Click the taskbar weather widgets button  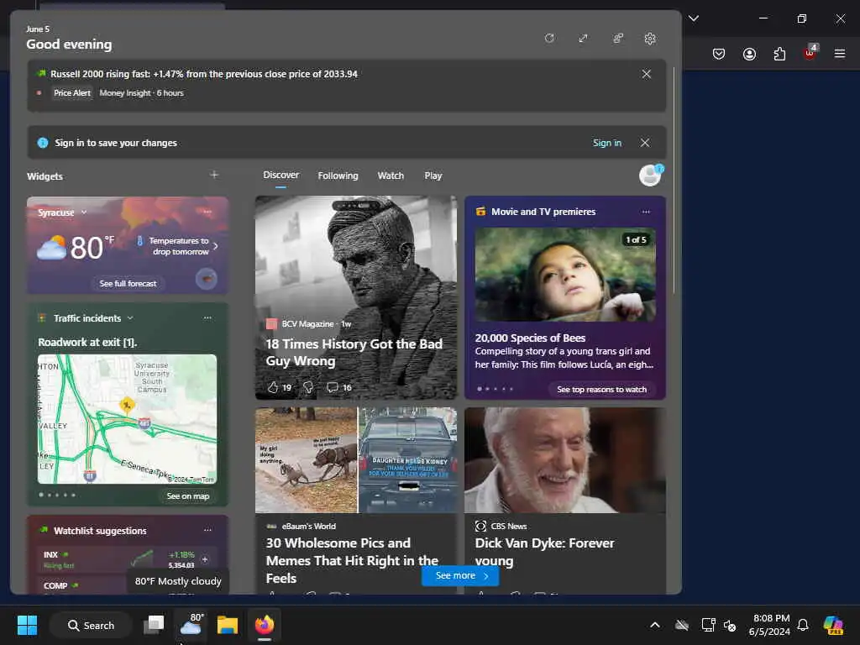pos(191,625)
